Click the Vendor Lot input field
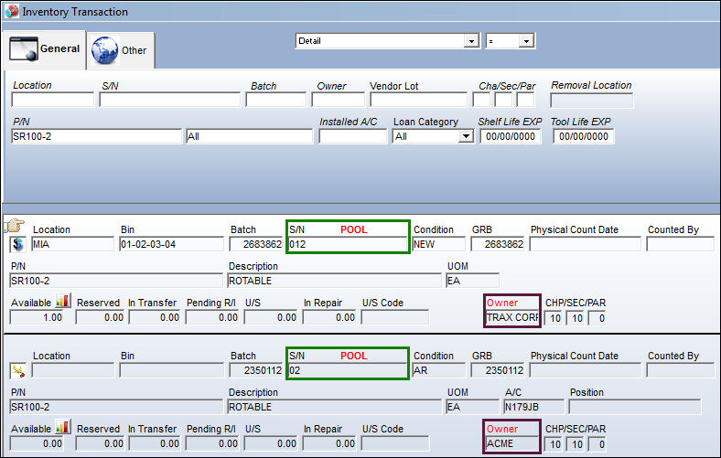The width and height of the screenshot is (721, 458). click(x=418, y=100)
